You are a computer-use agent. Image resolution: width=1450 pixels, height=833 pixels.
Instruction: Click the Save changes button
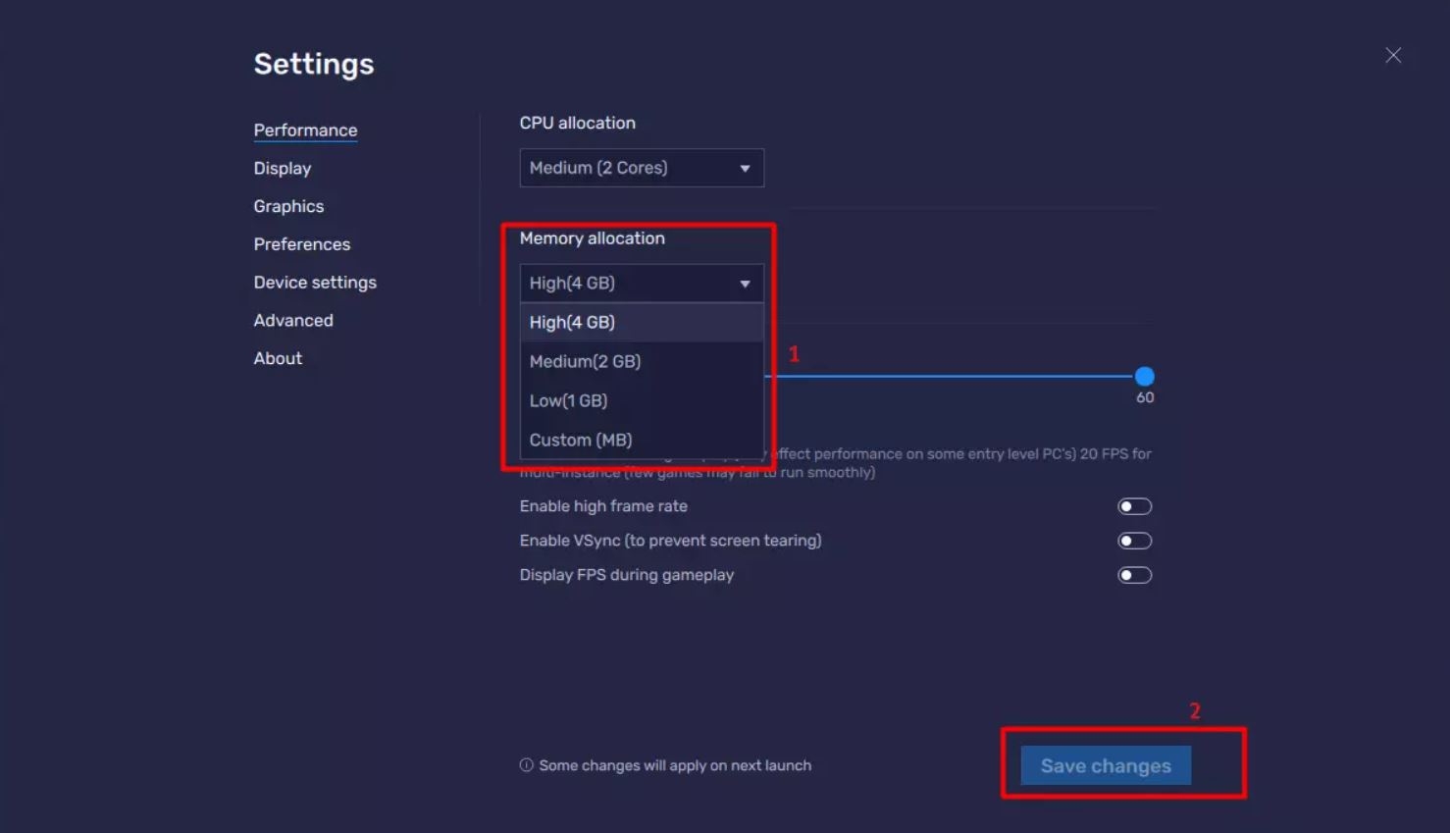click(1106, 765)
